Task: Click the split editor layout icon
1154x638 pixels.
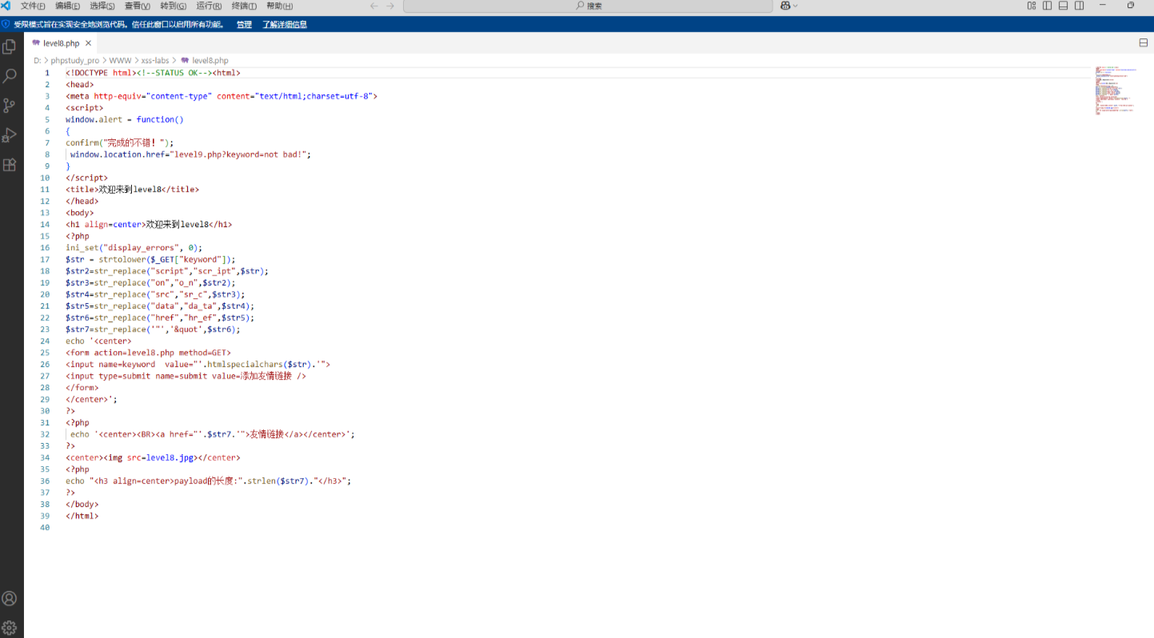Action: 1143,43
